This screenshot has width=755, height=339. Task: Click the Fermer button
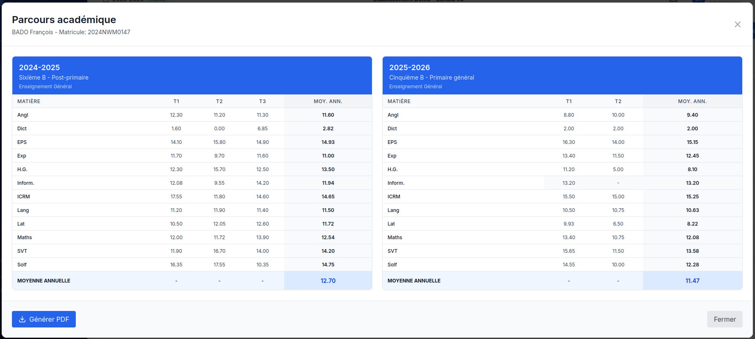(x=725, y=319)
